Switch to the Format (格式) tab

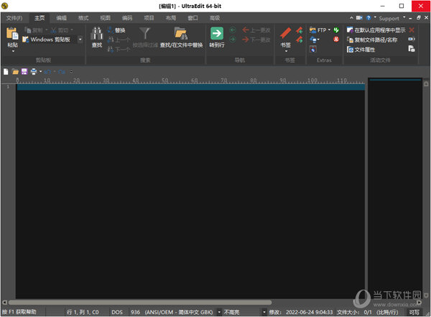pos(83,18)
